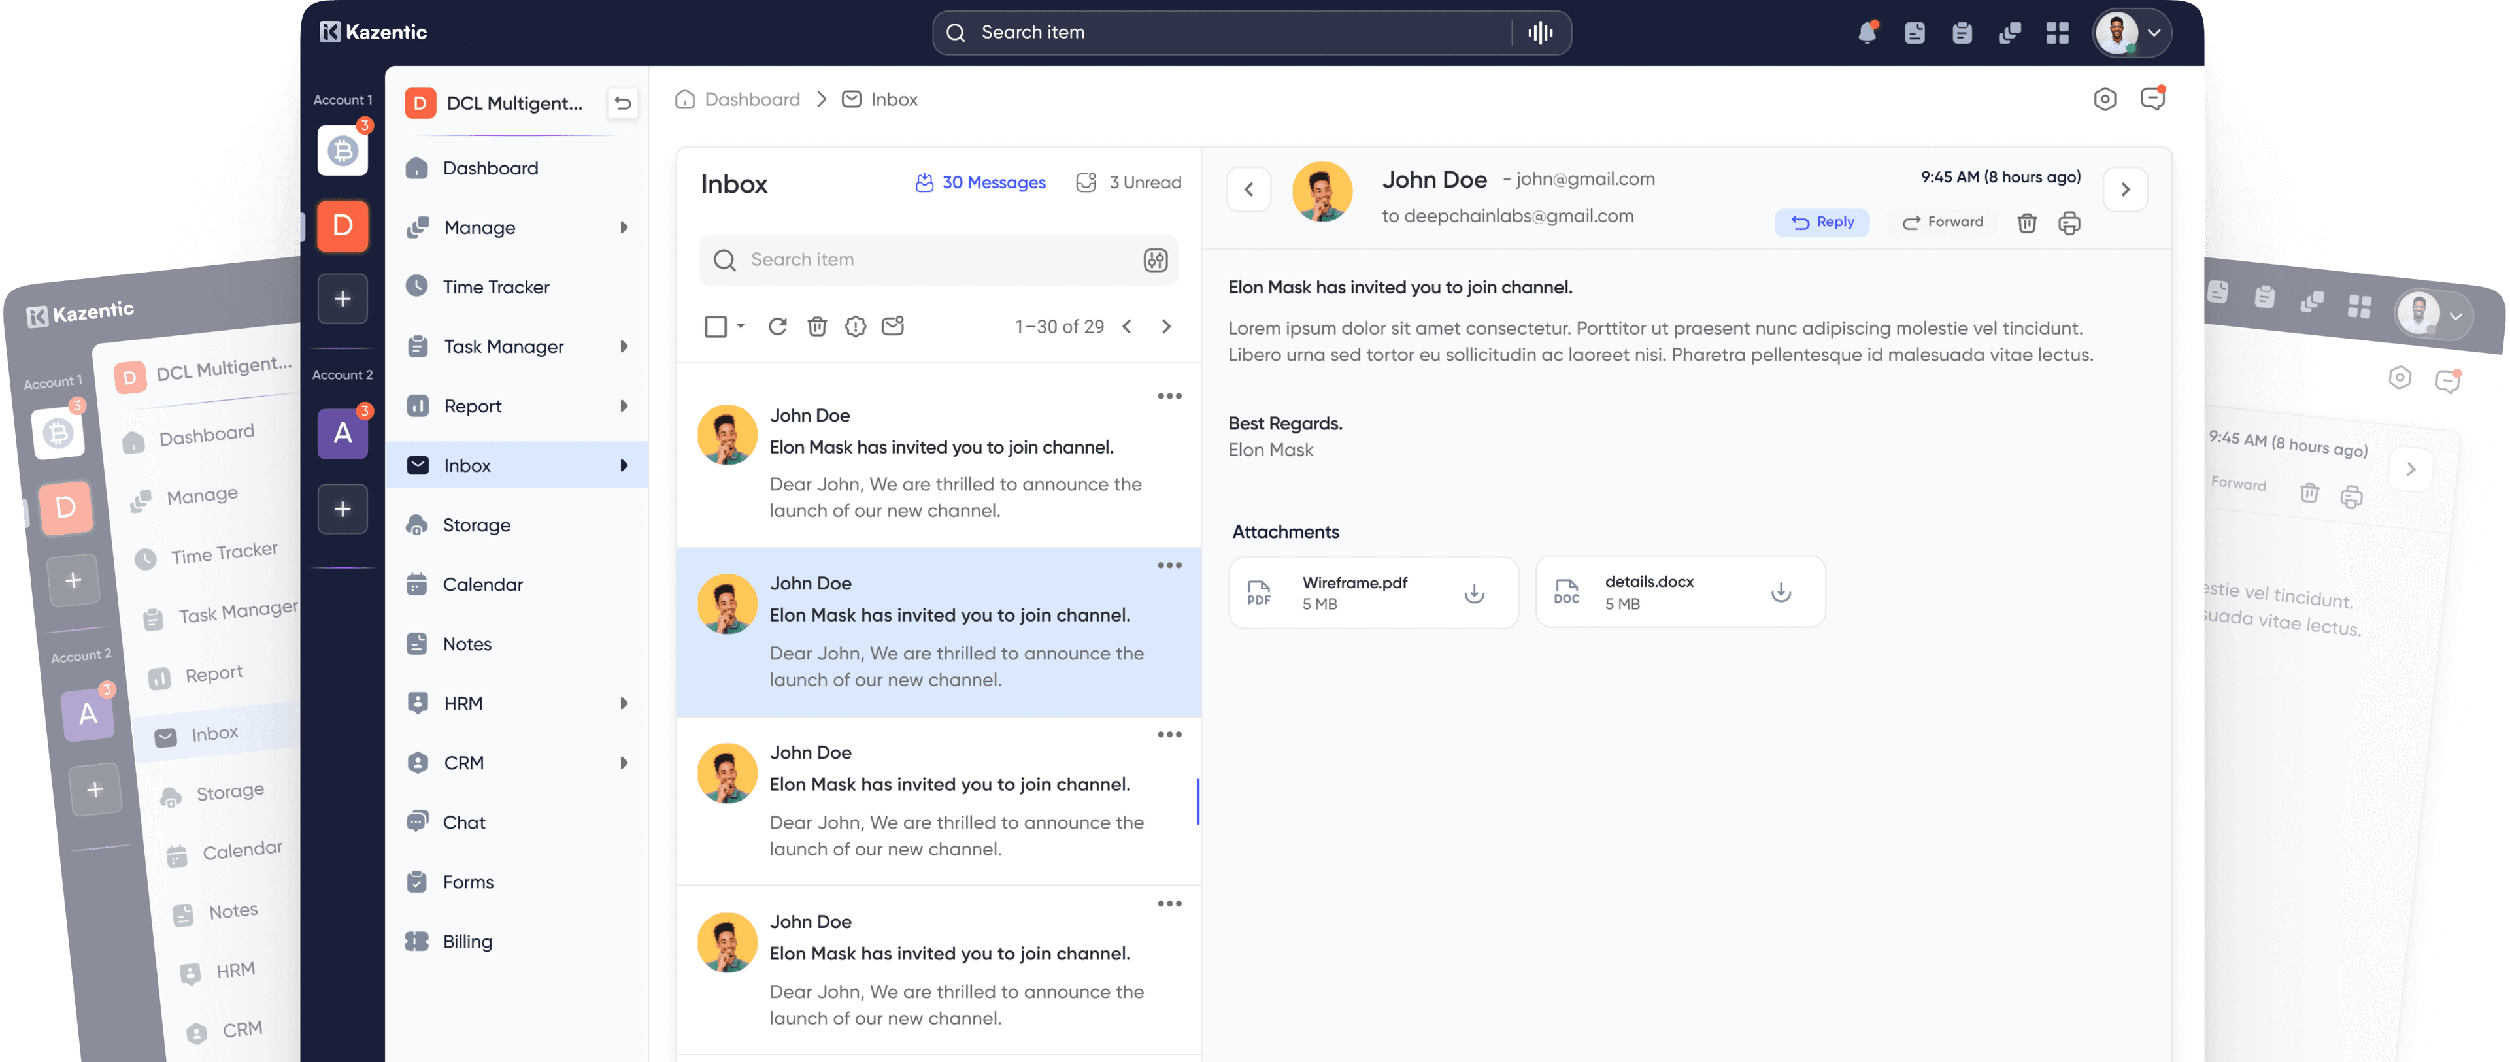Screen dimensions: 2510x1062
Task: Open options menu of fourth message
Action: pos(1169,904)
